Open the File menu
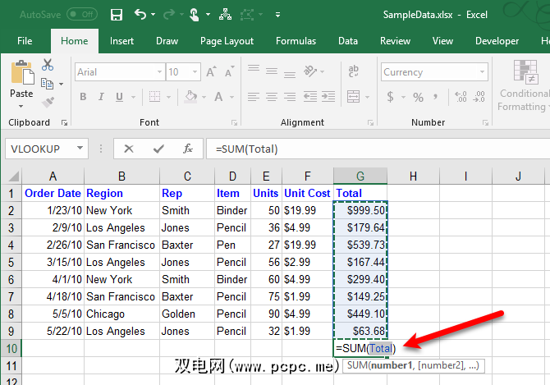Screen dimensions: 550x385 [x=25, y=41]
